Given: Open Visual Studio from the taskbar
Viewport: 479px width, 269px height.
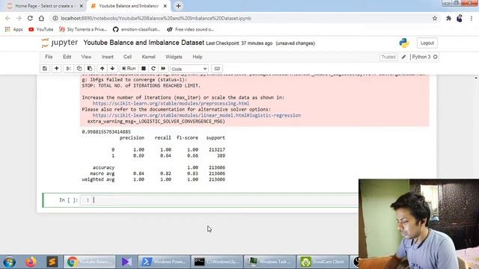Looking at the screenshot, I should [126, 262].
